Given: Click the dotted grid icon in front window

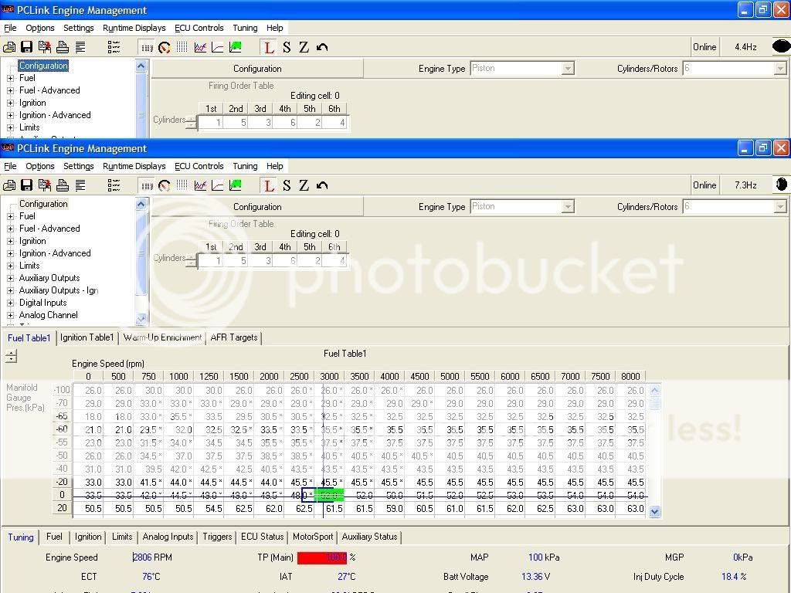Looking at the screenshot, I should click(x=182, y=185).
